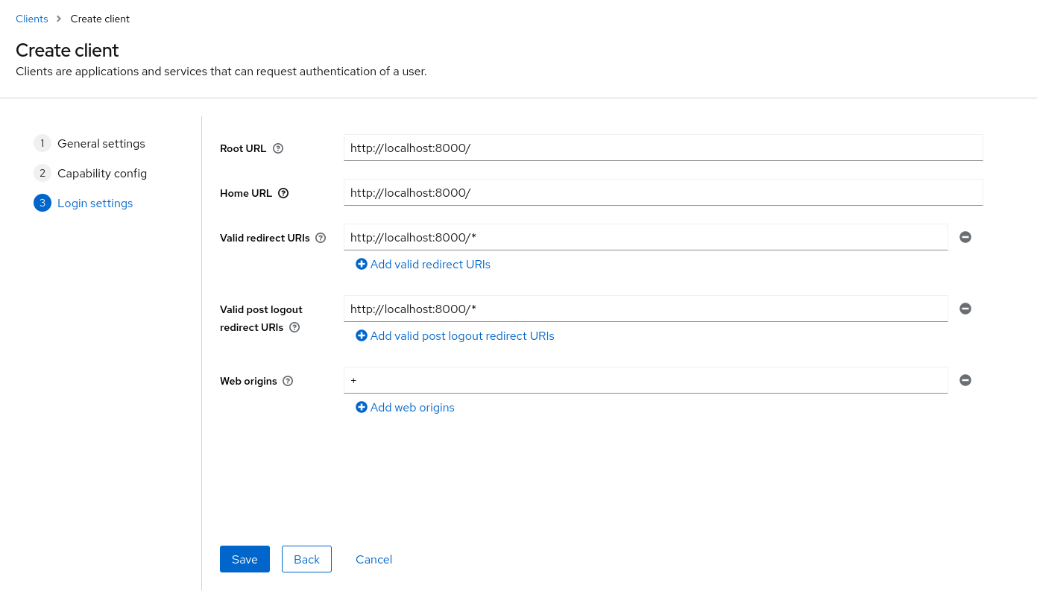Go to Capability config step
The height and width of the screenshot is (606, 1037).
point(101,173)
